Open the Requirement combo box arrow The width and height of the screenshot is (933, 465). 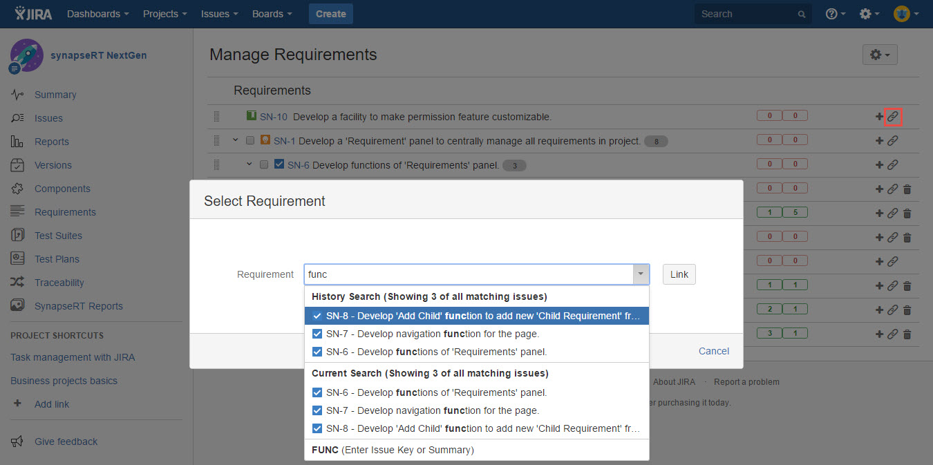(641, 274)
